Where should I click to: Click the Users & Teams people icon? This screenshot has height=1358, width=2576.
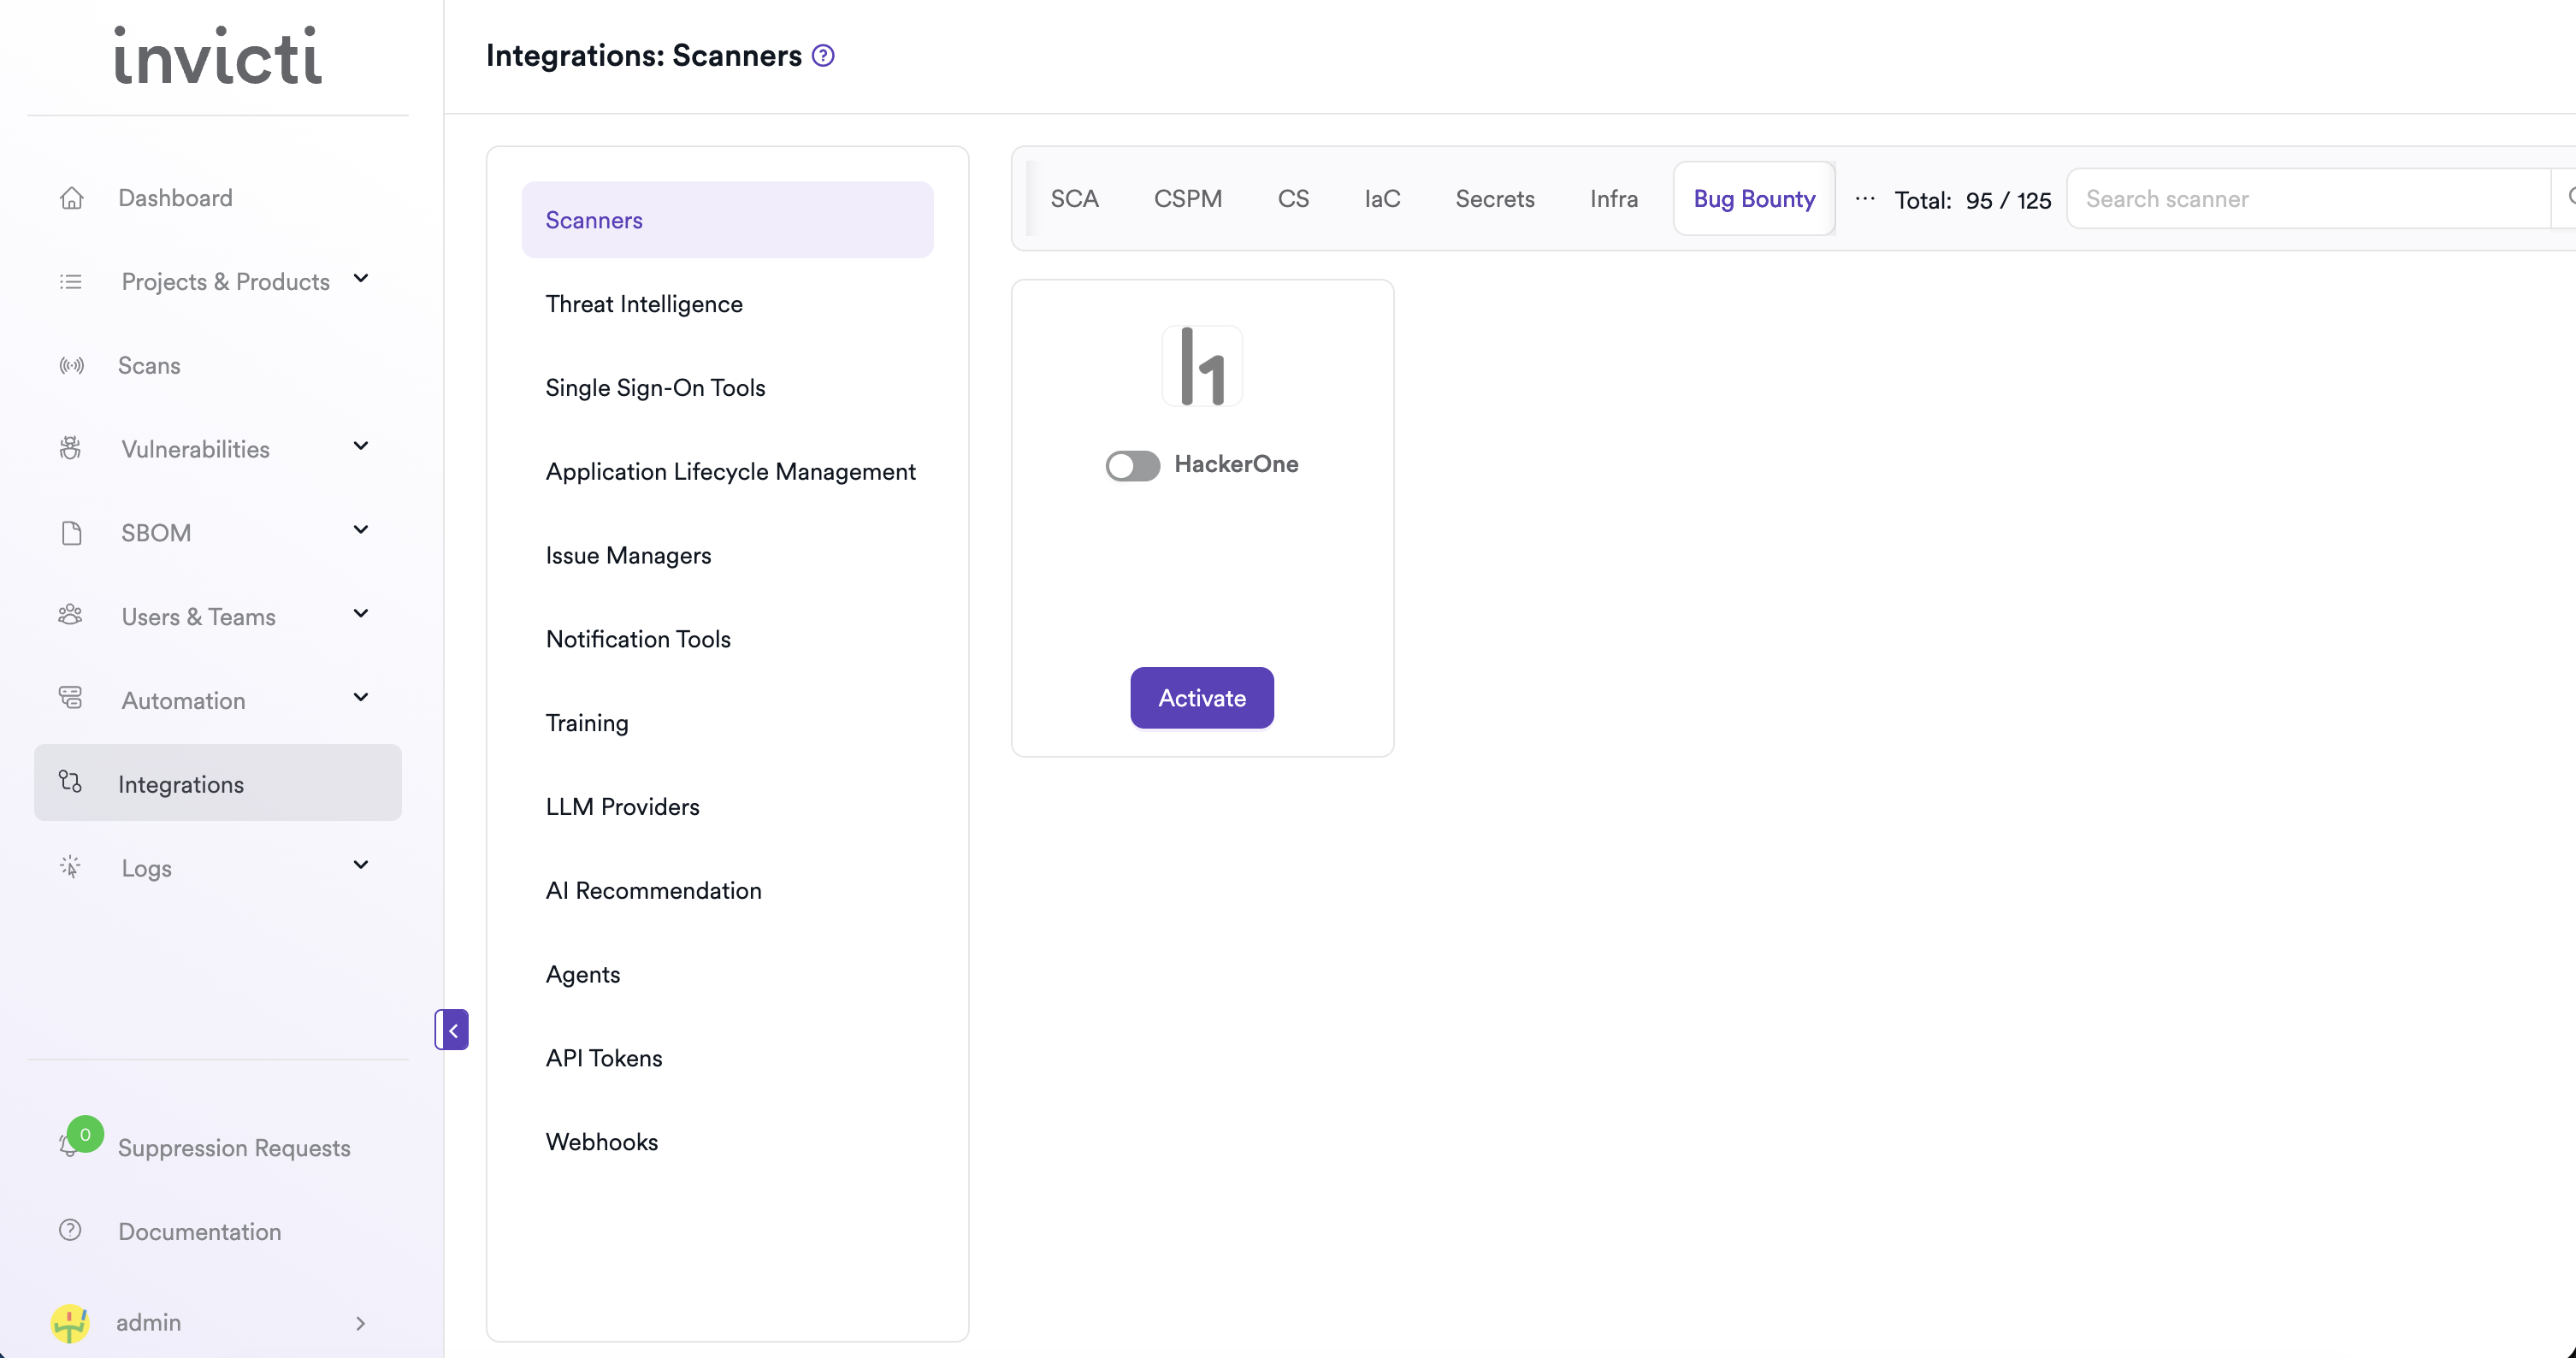(69, 616)
